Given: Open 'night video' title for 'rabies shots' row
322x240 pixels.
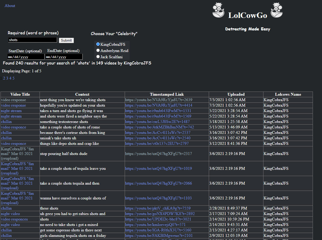Looking at the screenshot, I should point(10,214).
